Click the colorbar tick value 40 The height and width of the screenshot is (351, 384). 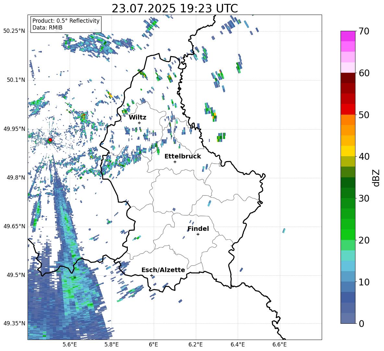pyautogui.click(x=364, y=157)
